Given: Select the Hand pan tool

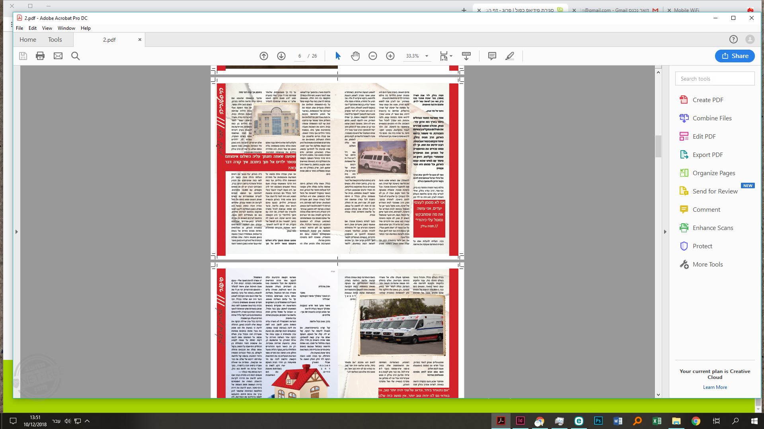Looking at the screenshot, I should pyautogui.click(x=355, y=56).
